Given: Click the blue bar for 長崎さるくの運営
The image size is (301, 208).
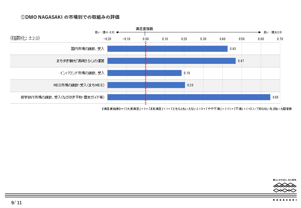Looking at the screenshot, I should tap(171, 61).
